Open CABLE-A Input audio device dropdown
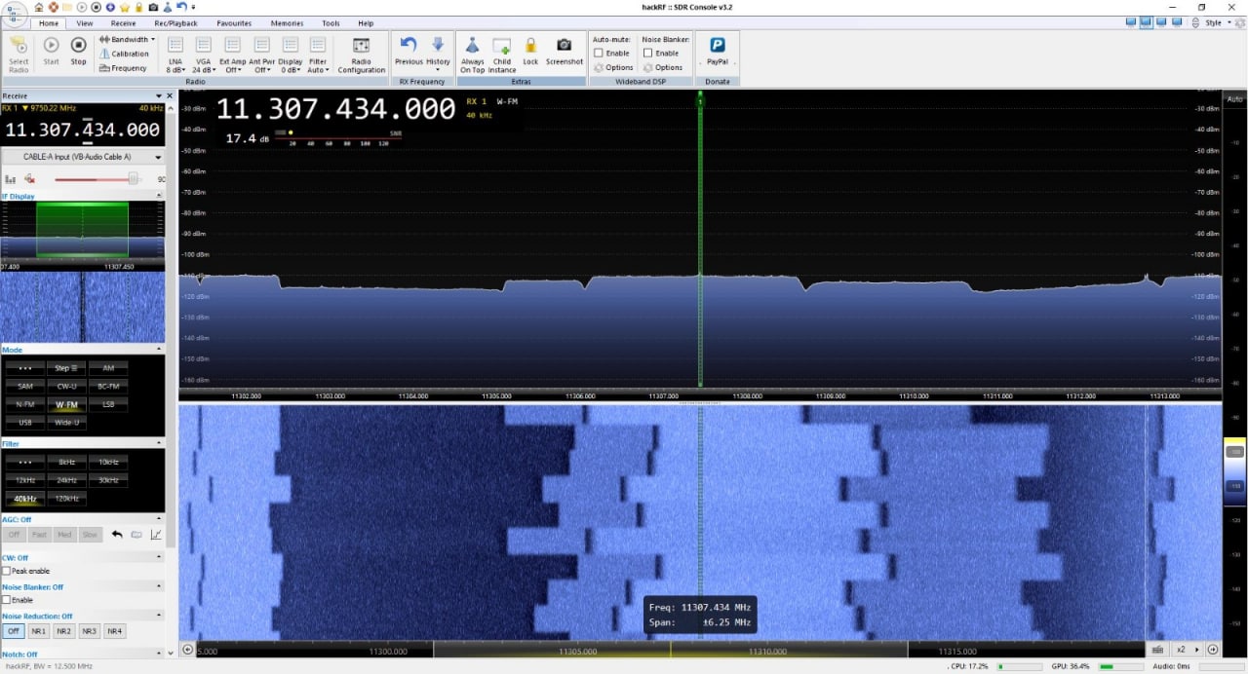 click(x=82, y=157)
